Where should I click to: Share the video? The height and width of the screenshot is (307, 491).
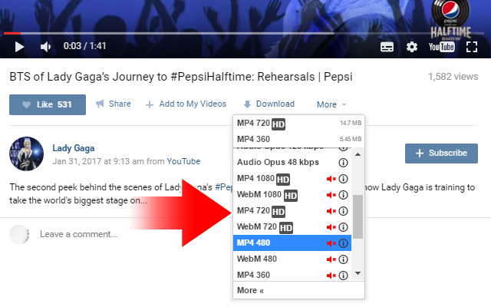click(x=114, y=104)
